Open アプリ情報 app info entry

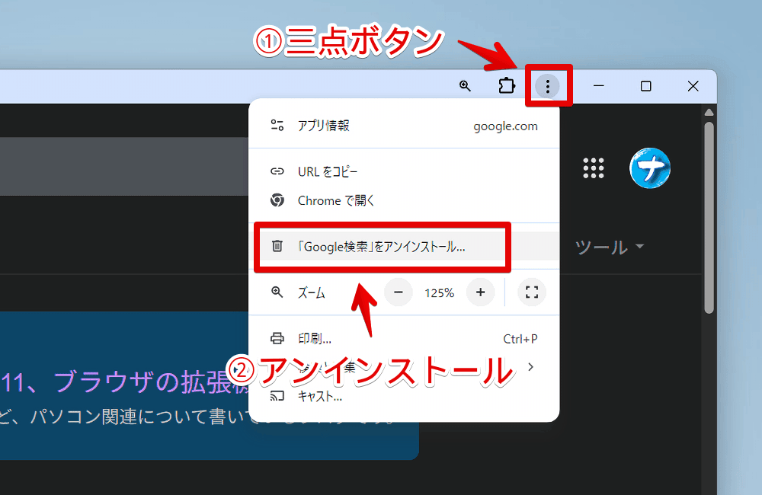[404, 126]
